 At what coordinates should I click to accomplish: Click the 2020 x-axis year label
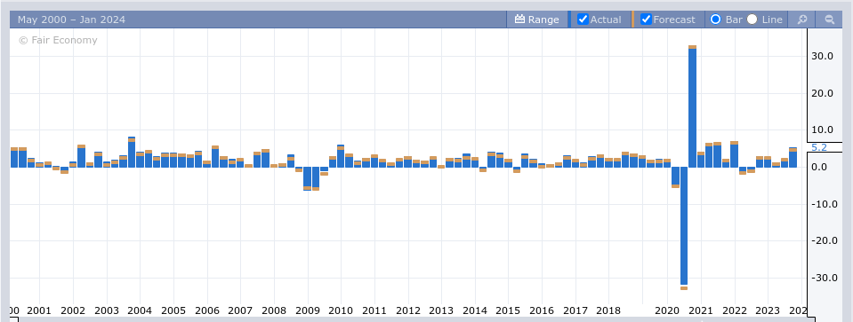667,311
